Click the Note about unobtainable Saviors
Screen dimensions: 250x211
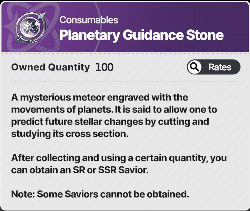(x=100, y=194)
